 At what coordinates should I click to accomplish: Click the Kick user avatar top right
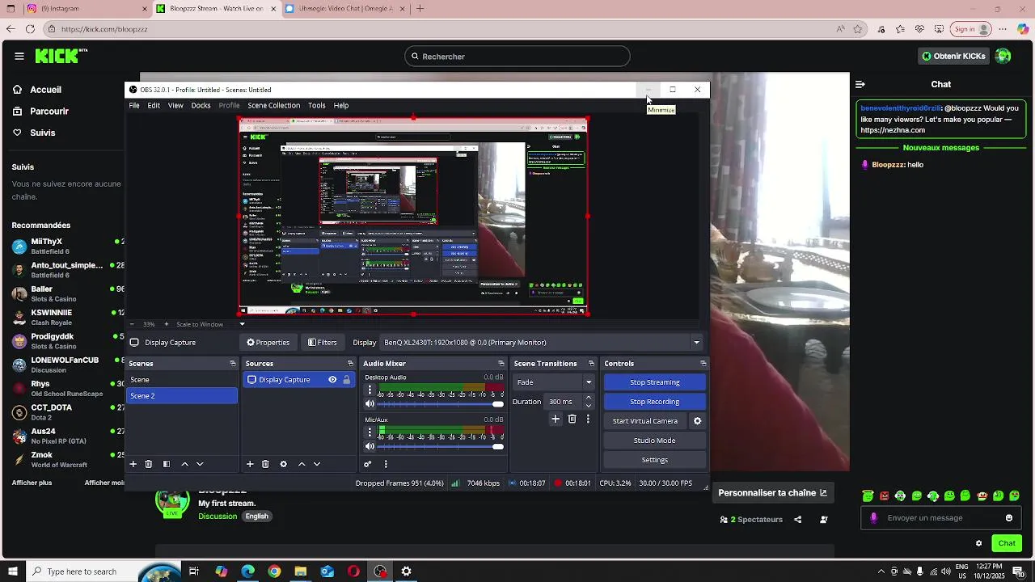click(1003, 56)
